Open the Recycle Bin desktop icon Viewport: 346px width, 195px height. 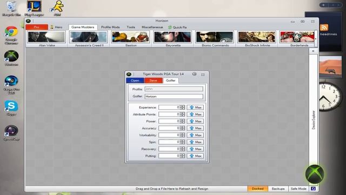(x=11, y=9)
